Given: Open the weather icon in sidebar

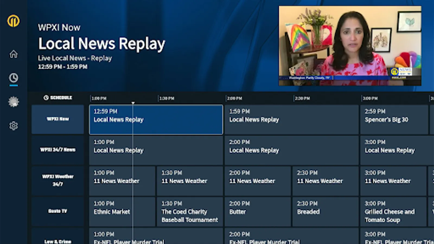Looking at the screenshot, I should point(14,102).
